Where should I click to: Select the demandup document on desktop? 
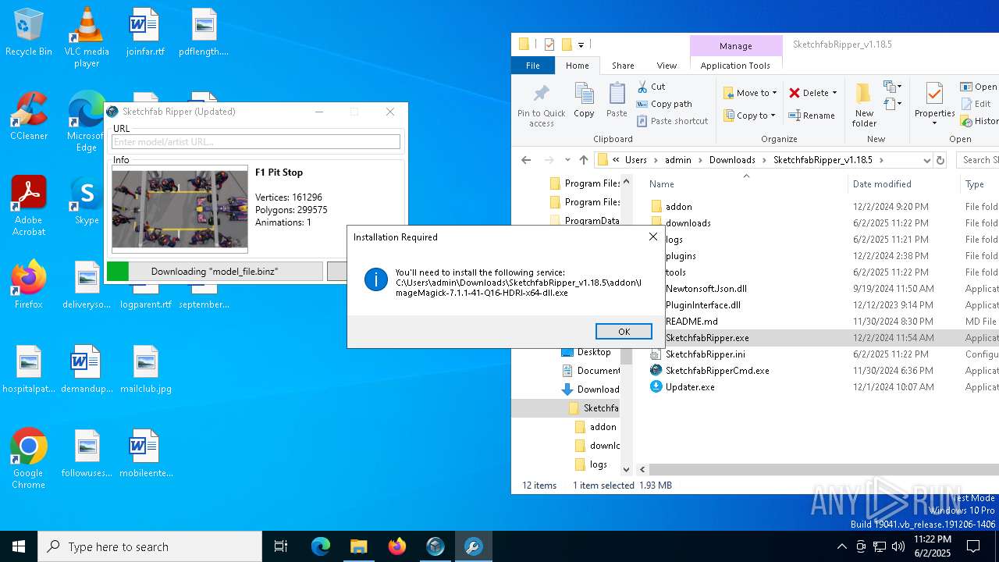pos(87,370)
